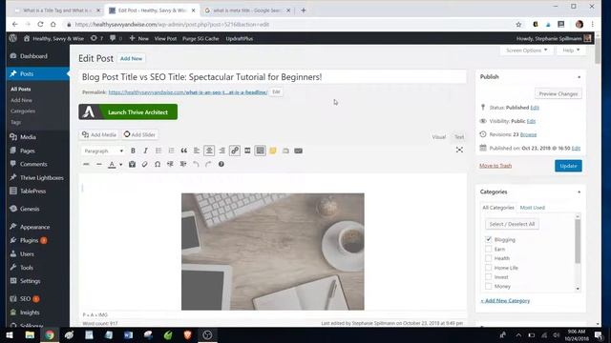
Task: Check the Invest category
Action: tap(488, 277)
